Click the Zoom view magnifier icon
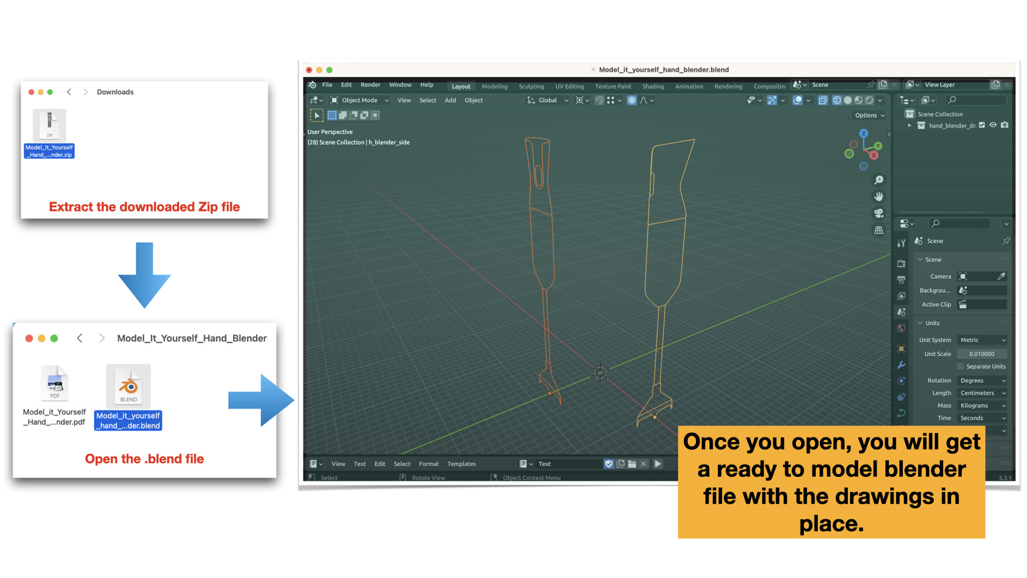The width and height of the screenshot is (1027, 578). click(x=879, y=180)
